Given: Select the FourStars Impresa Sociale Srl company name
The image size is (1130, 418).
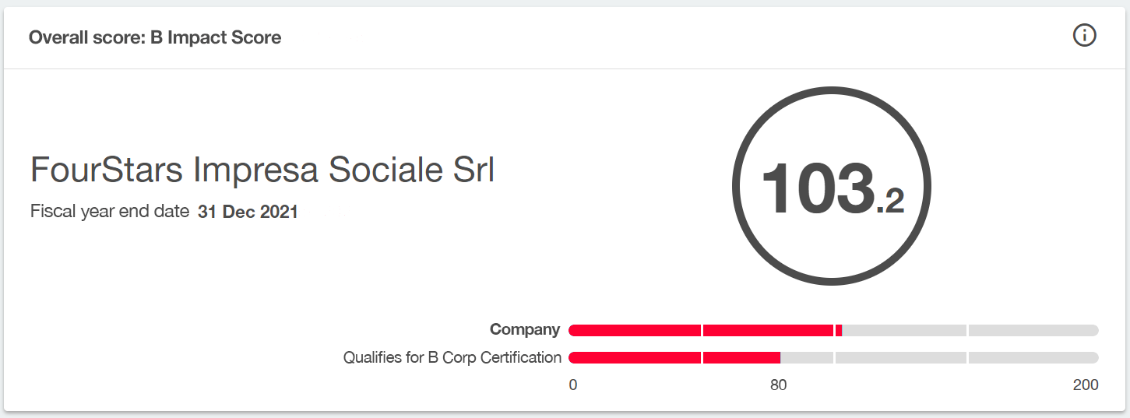Looking at the screenshot, I should pos(262,170).
